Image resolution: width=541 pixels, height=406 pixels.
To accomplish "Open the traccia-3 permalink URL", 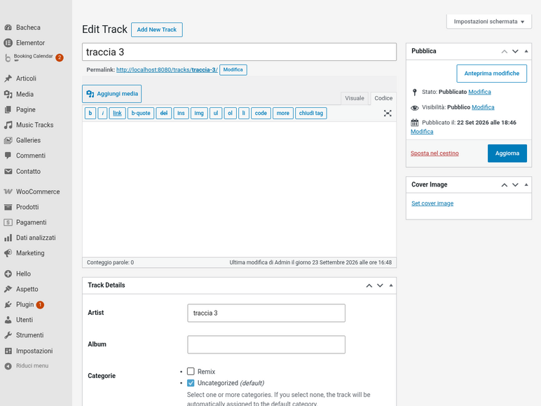I will (x=167, y=69).
